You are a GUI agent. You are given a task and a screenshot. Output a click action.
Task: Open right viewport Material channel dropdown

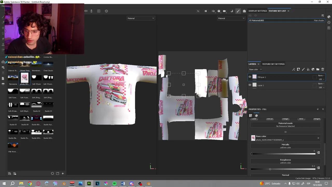point(231,18)
